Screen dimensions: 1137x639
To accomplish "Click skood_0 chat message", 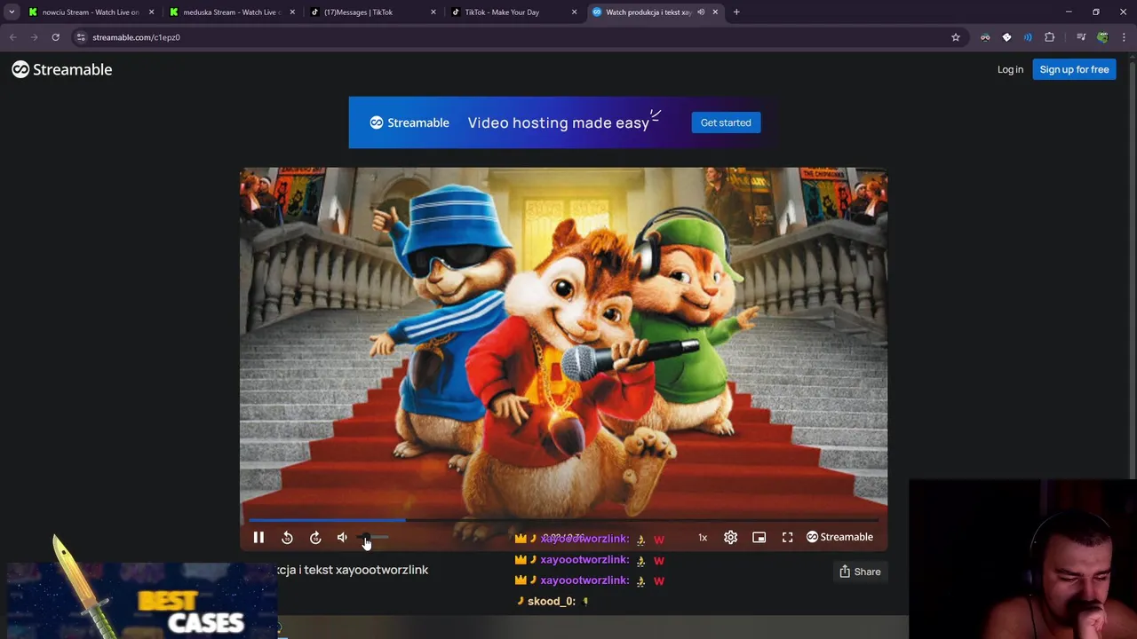I will [x=553, y=601].
